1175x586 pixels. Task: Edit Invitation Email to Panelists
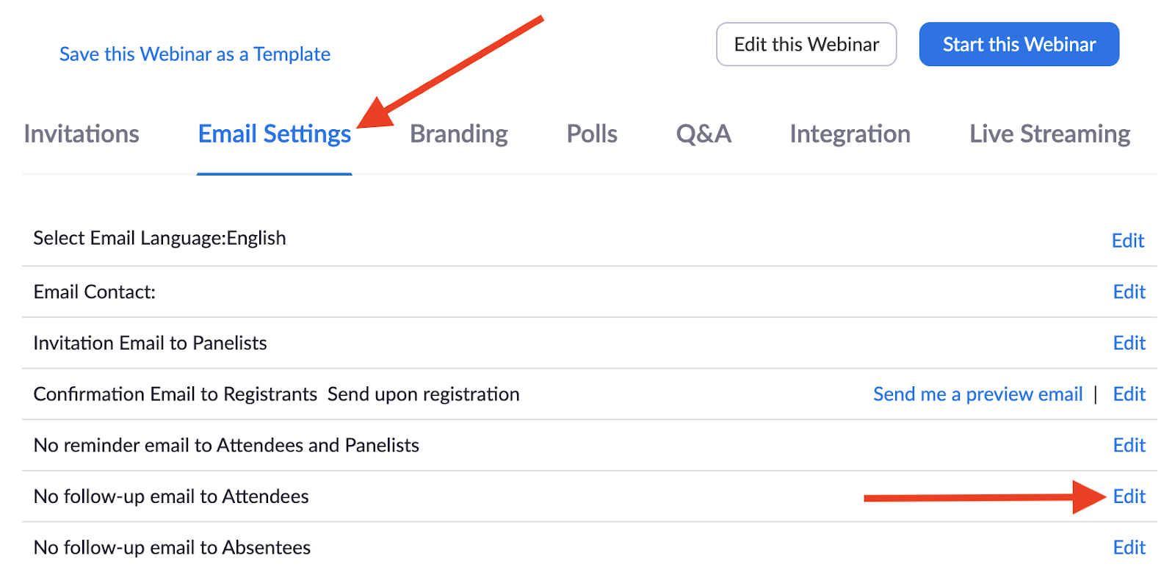point(1129,343)
